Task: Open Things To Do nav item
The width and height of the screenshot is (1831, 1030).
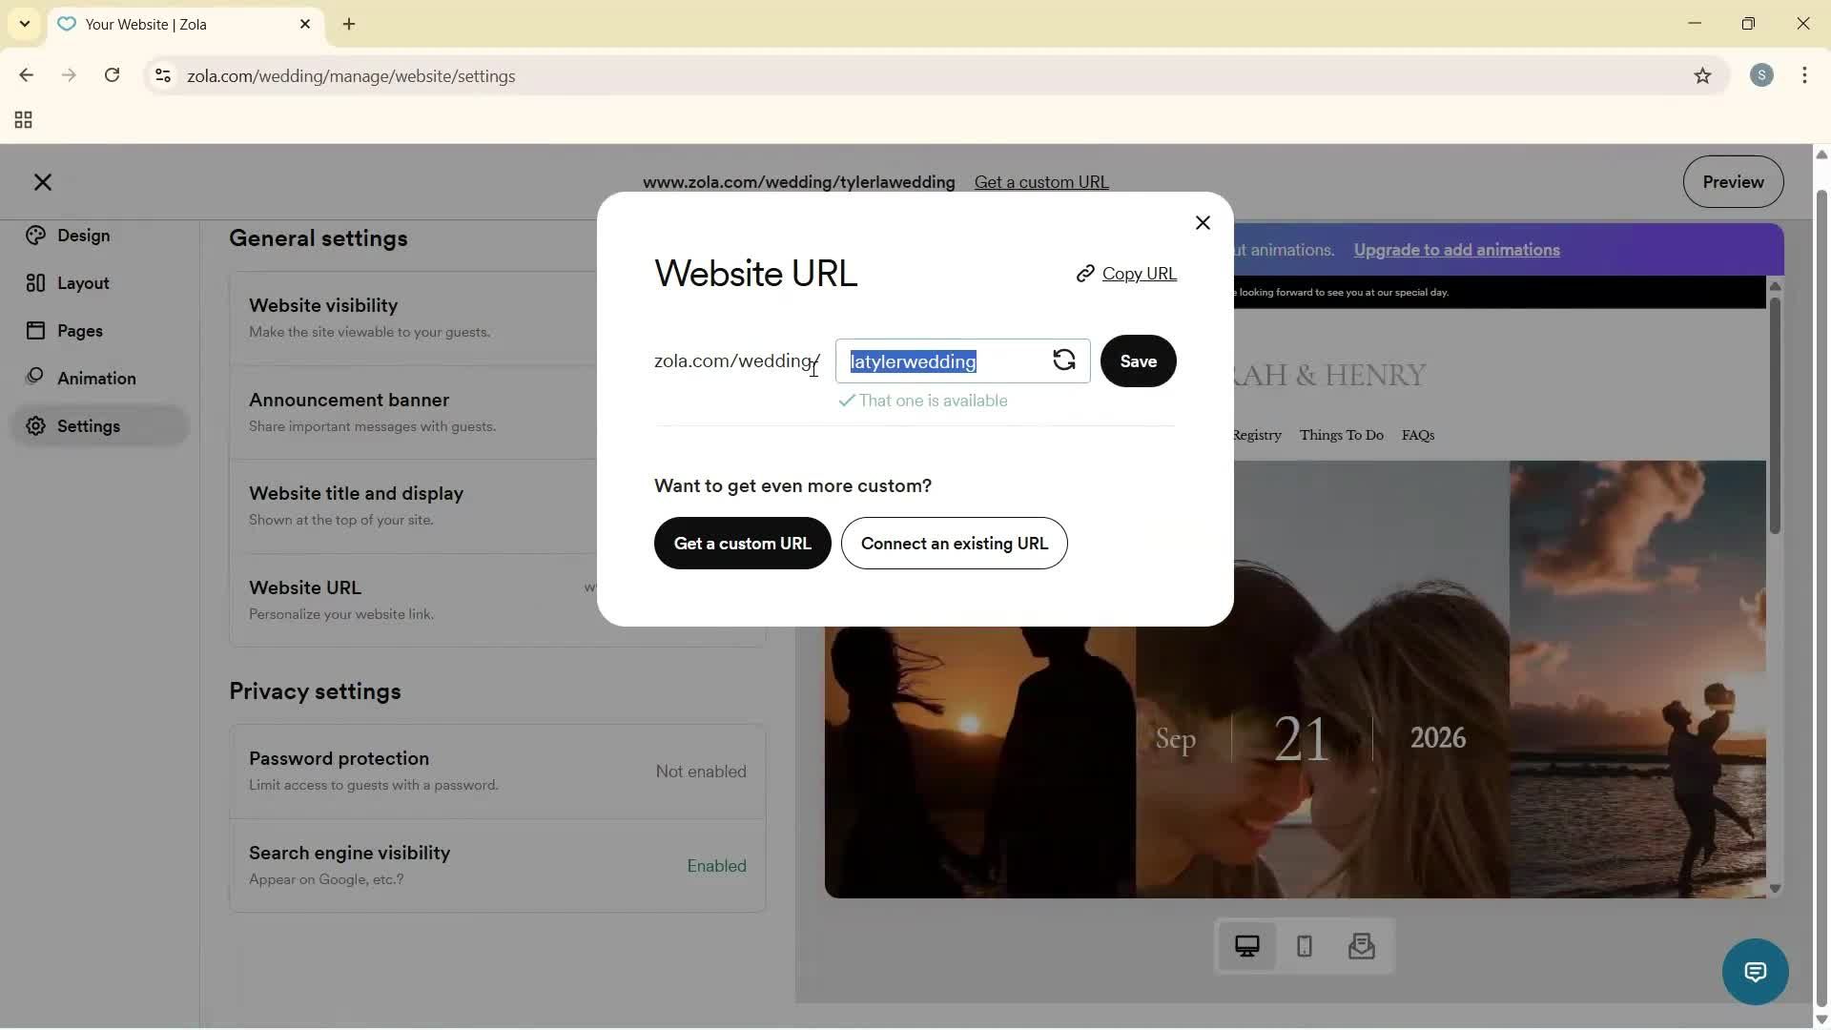Action: click(1341, 435)
